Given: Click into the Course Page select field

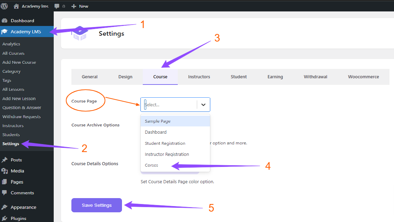Looking at the screenshot, I should (x=175, y=105).
